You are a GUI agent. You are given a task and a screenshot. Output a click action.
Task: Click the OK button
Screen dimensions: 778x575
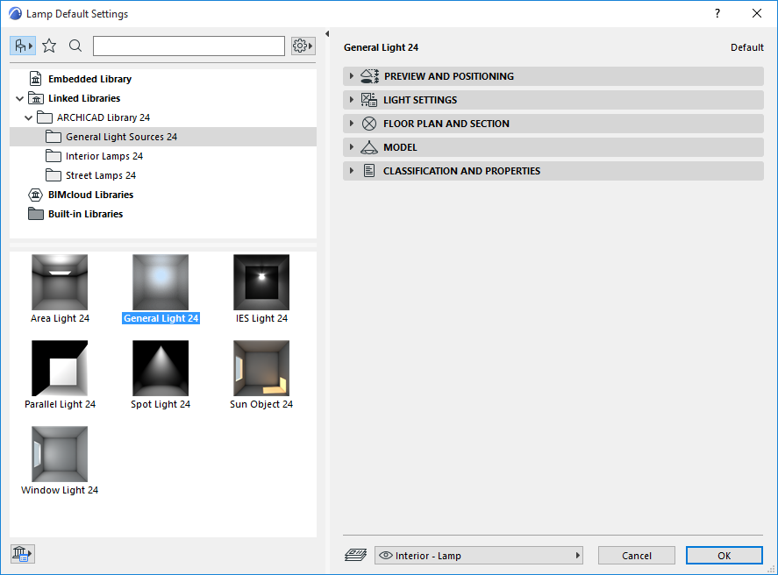point(724,555)
